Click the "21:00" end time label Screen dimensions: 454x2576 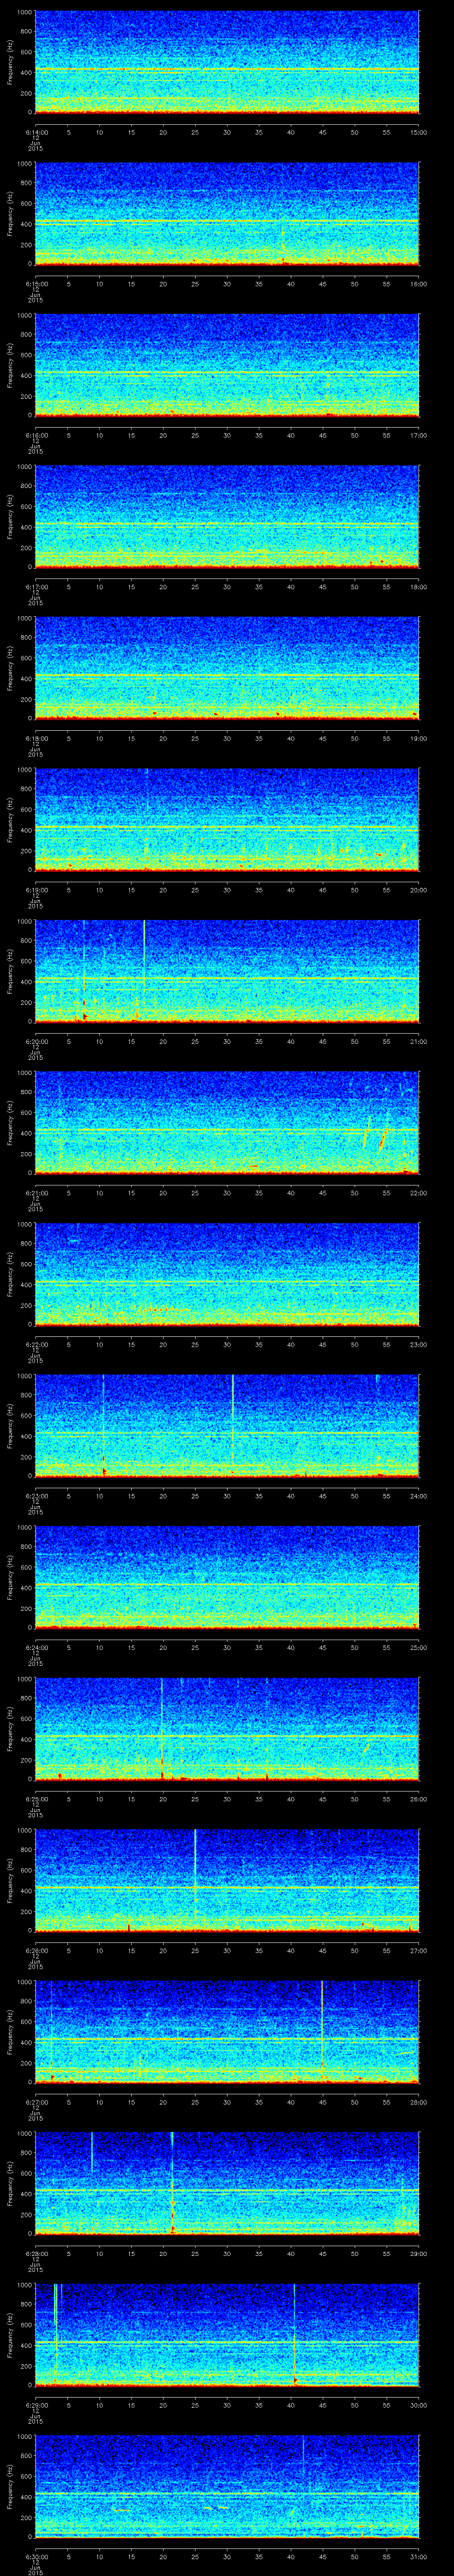(418, 1041)
